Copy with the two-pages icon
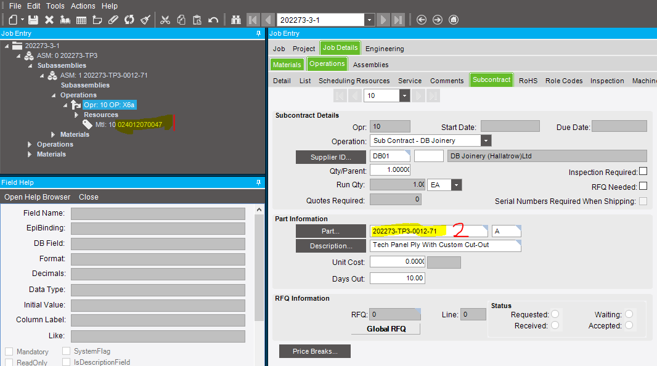Viewport: 657px width, 366px height. pos(181,20)
